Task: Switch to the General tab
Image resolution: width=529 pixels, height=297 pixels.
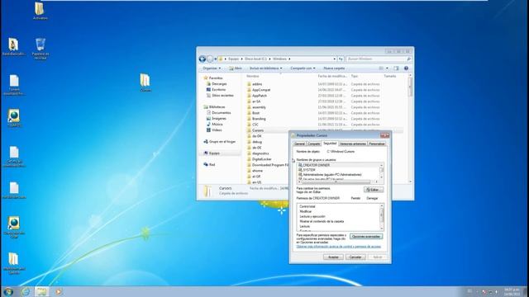Action: [299, 144]
